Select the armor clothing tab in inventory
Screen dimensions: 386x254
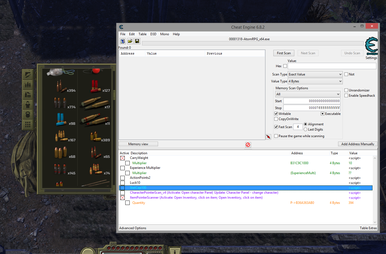(28, 104)
